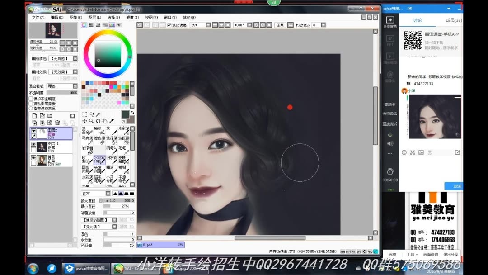Screen dimensions: 488x275
Task: Select the marker (马克笔) brush
Action: pos(87,140)
